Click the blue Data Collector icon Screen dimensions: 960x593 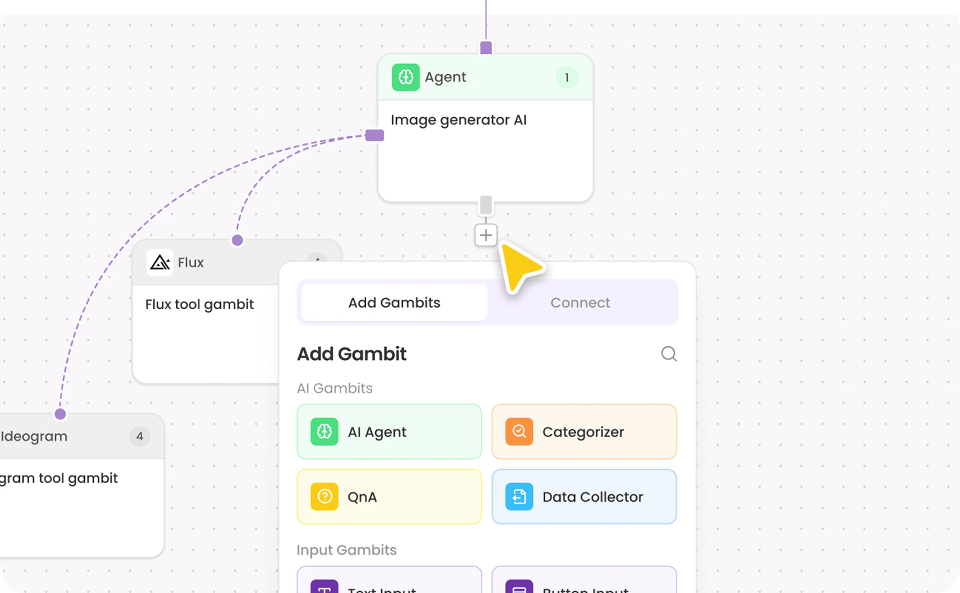(x=519, y=496)
